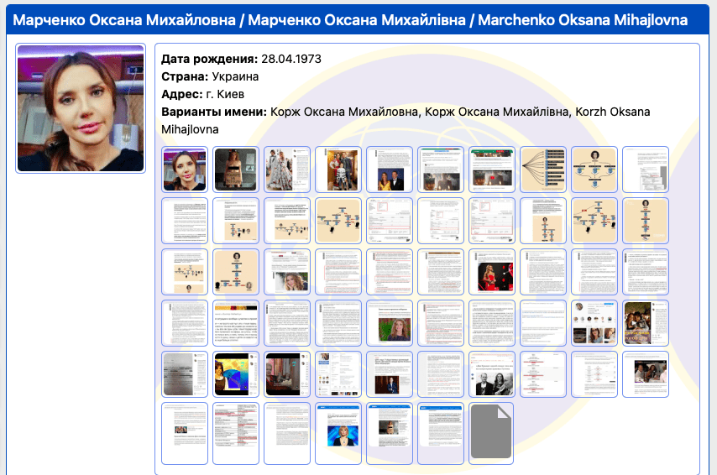View the colorful heatmap-style image thumbnail
The width and height of the screenshot is (717, 475).
pos(236,373)
